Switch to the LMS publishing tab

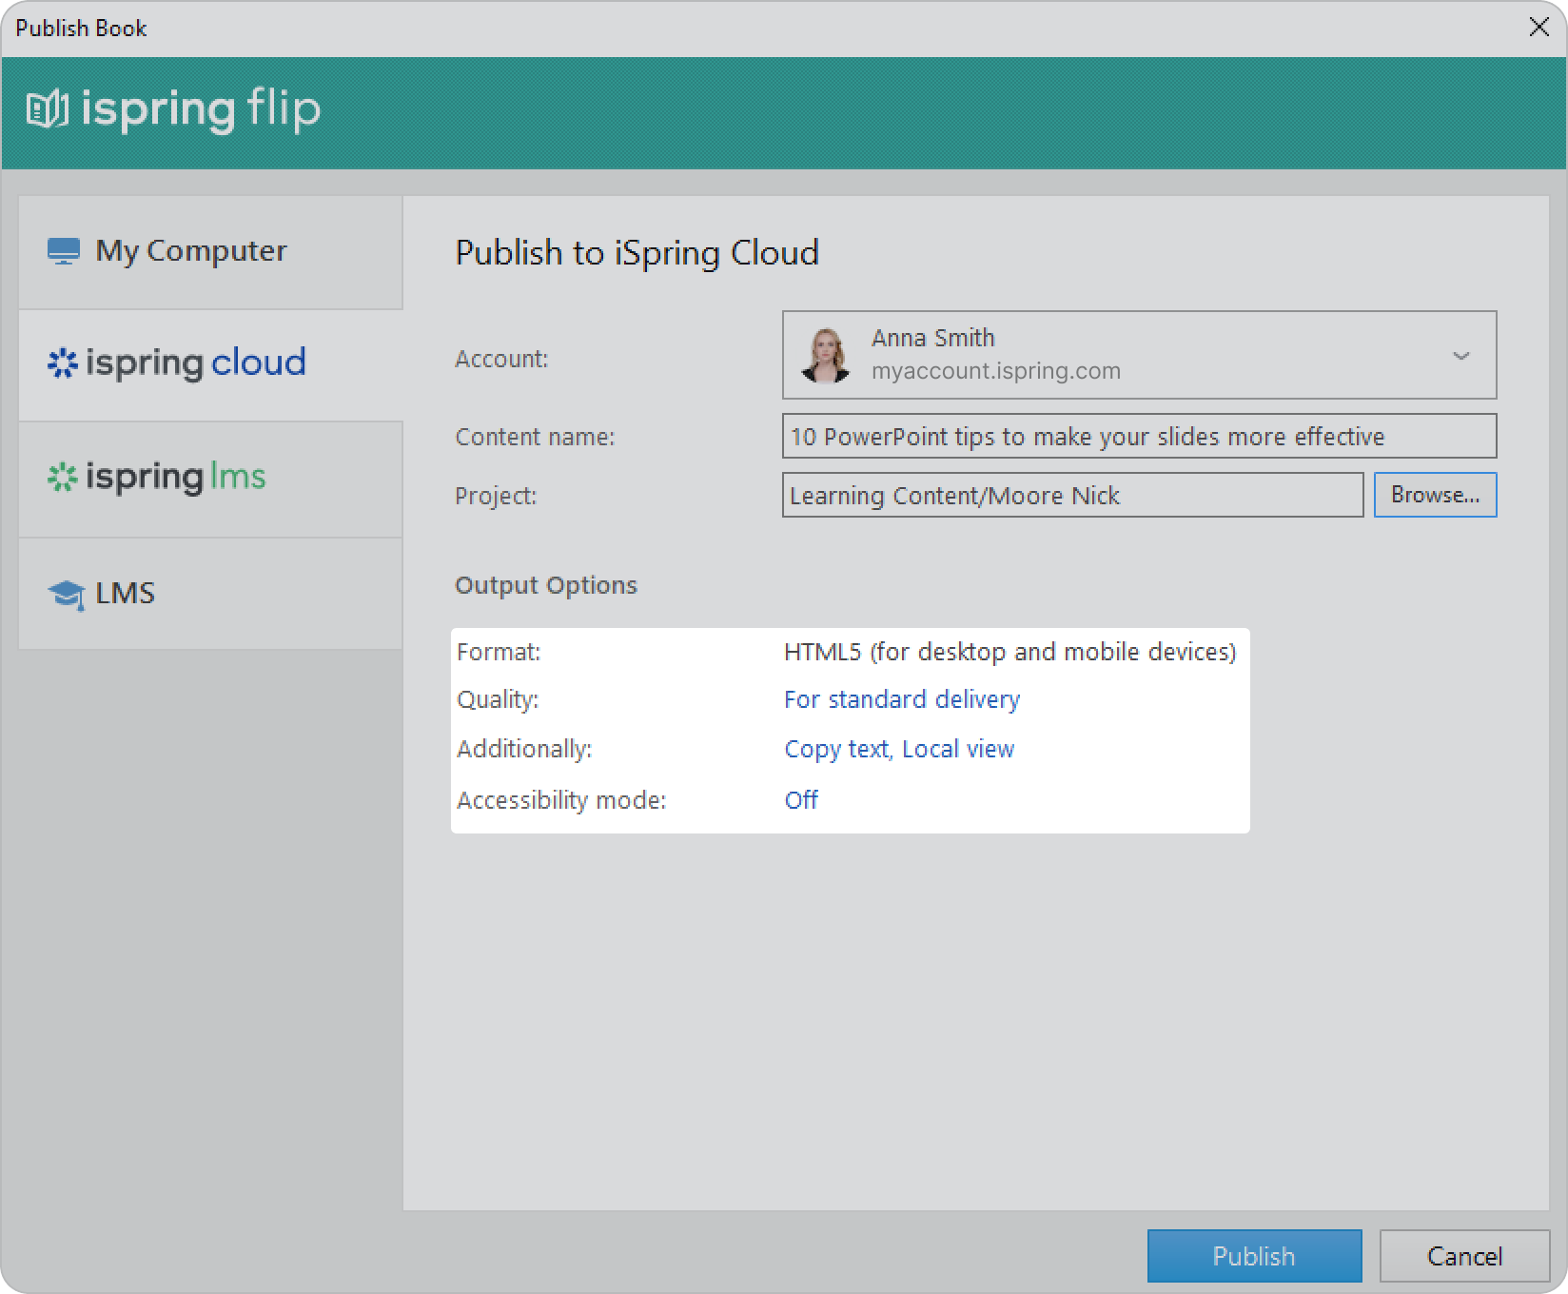[210, 594]
